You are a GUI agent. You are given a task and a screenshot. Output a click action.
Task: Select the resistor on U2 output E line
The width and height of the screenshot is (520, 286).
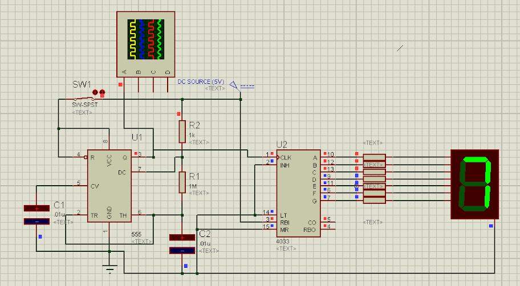click(x=375, y=186)
